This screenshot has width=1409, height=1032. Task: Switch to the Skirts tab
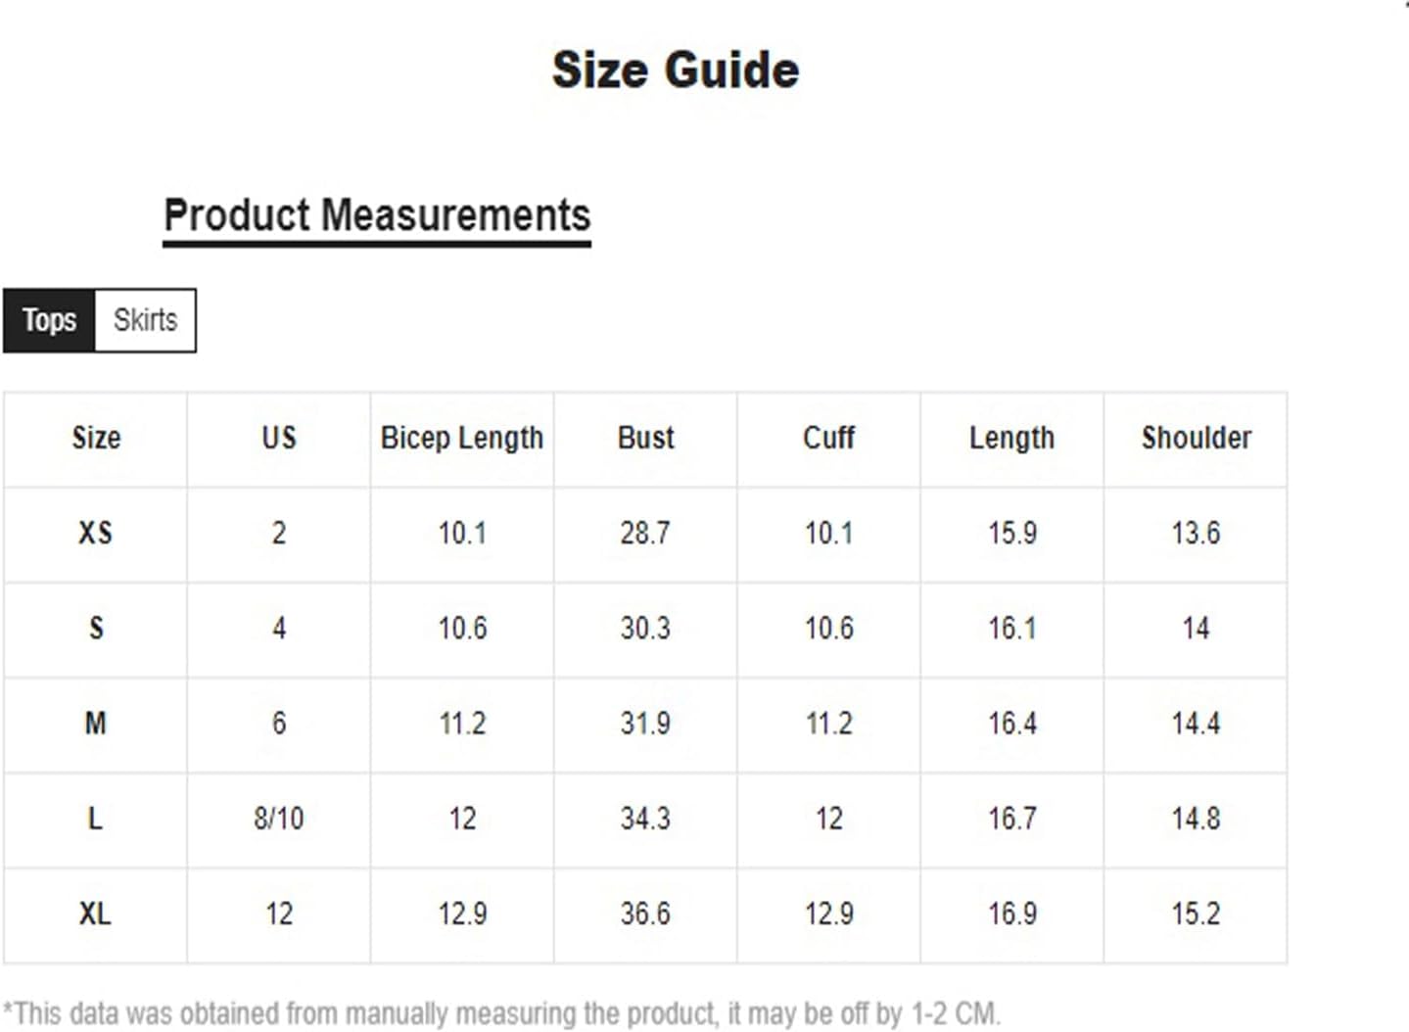(x=145, y=320)
